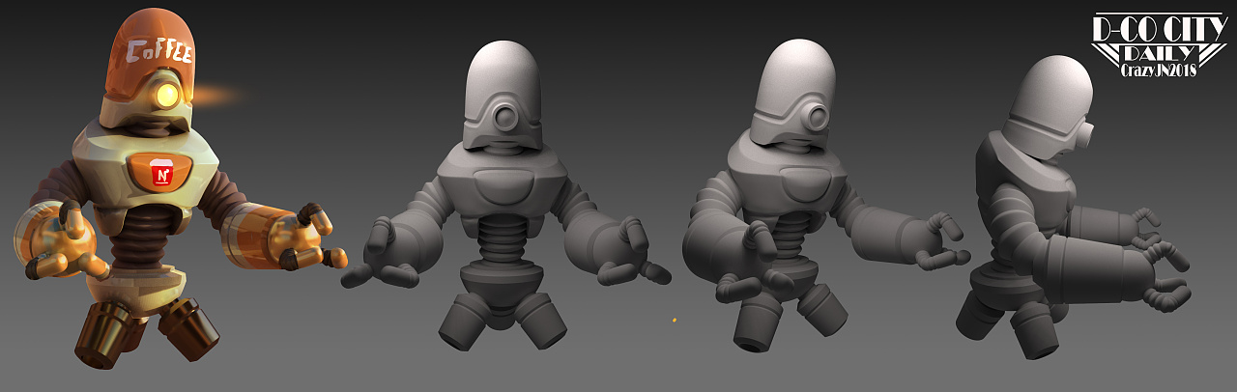Select the front-facing gray robot's dome head
This screenshot has height=392, width=1237.
coord(500,77)
